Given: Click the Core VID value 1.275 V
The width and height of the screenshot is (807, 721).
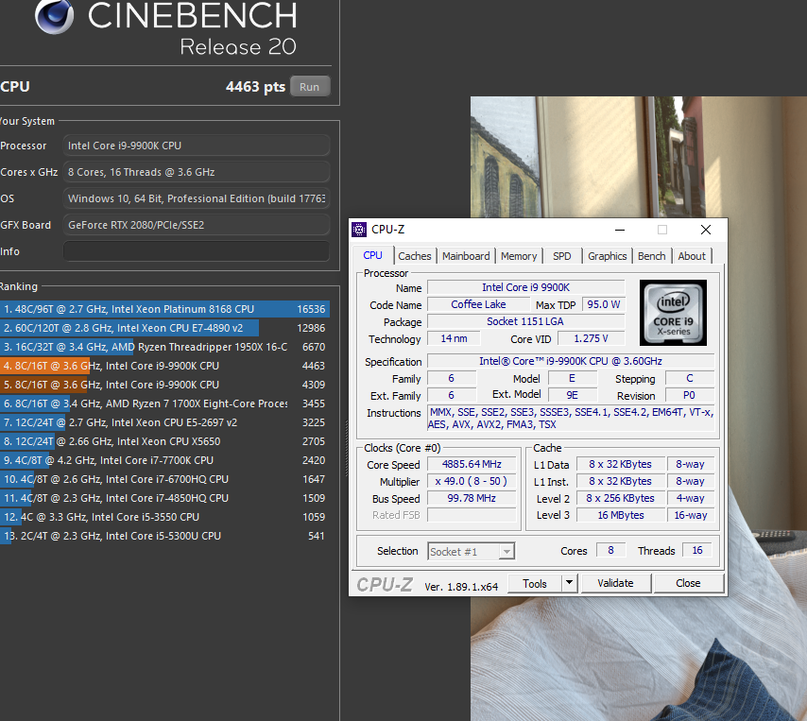Looking at the screenshot, I should [x=591, y=338].
